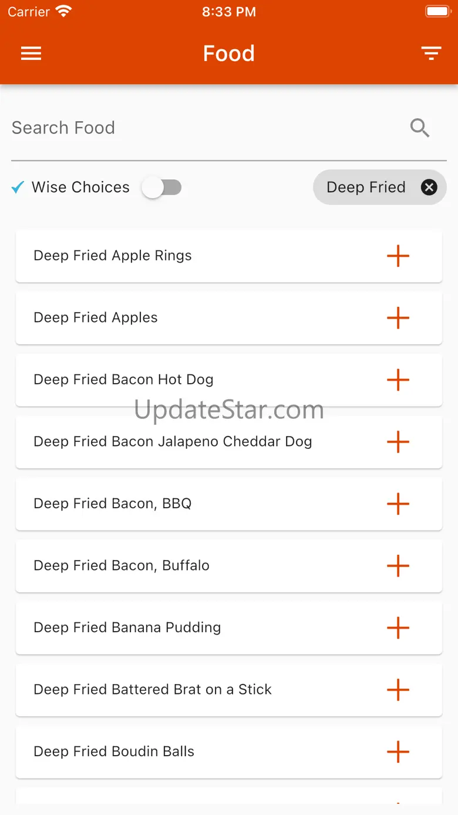Add Deep Fried Bacon Hot Dog

tap(398, 380)
